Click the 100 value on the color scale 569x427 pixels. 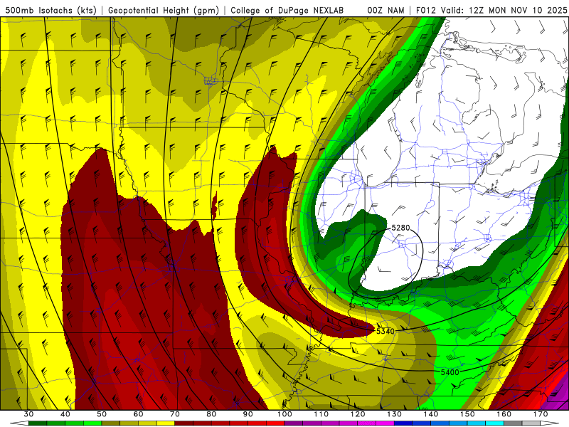click(x=284, y=414)
